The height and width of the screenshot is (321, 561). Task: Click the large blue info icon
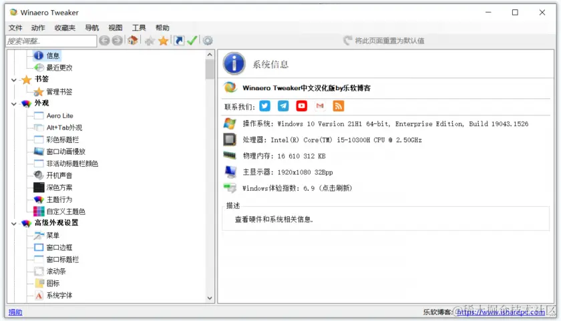click(234, 63)
